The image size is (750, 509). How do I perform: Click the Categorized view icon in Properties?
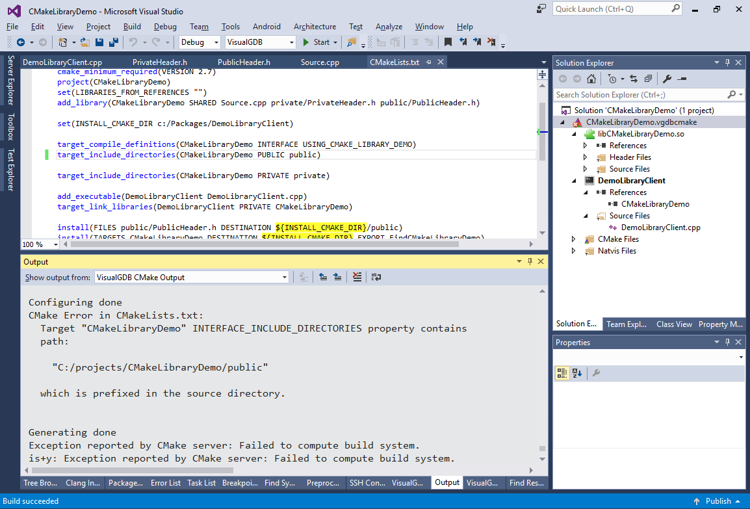pos(562,373)
